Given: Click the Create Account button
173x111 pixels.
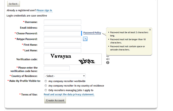Looking at the screenshot, I should 55,100.
